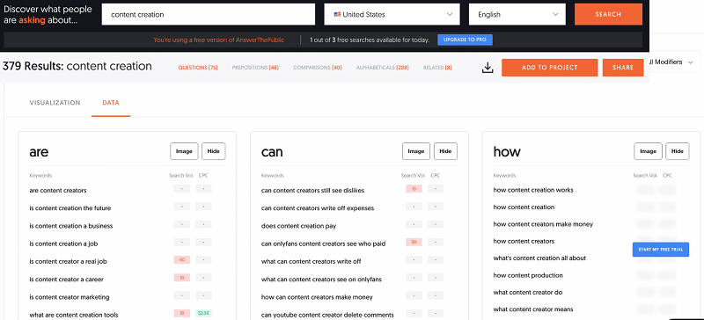Screen dimensions: 704x320
Task: Select the COMPARISONS (40) tab
Action: (x=318, y=68)
